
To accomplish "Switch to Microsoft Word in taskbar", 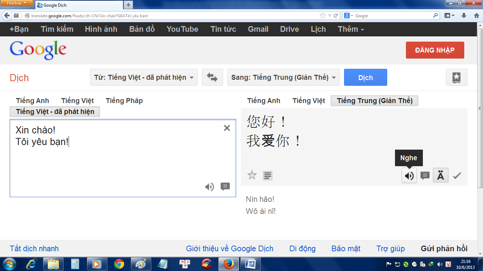I will (x=250, y=264).
